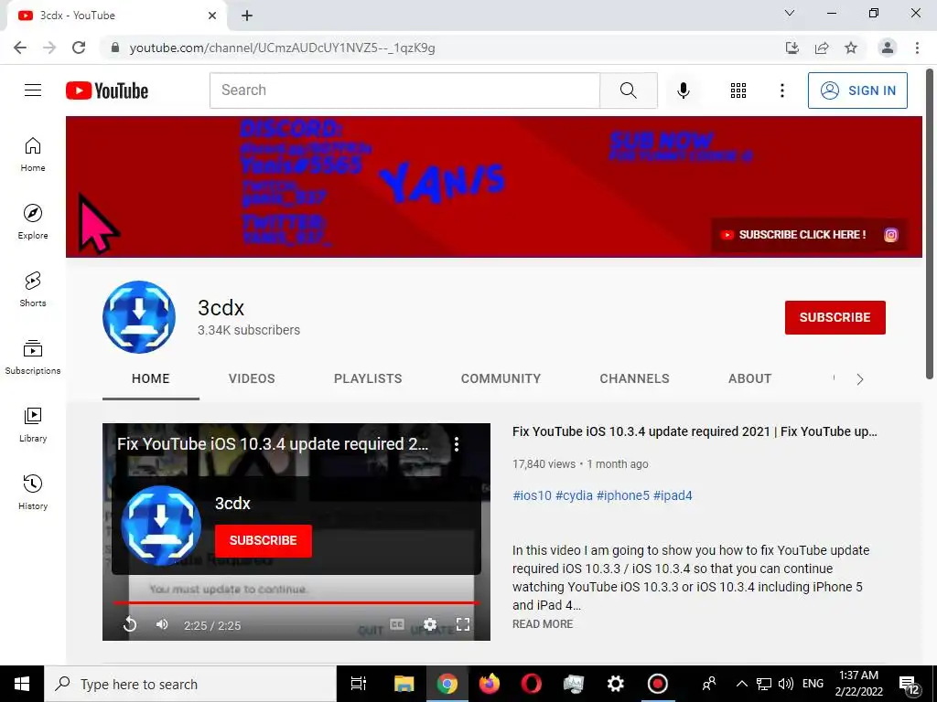Open the tab search chevron
This screenshot has width=937, height=702.
click(790, 13)
